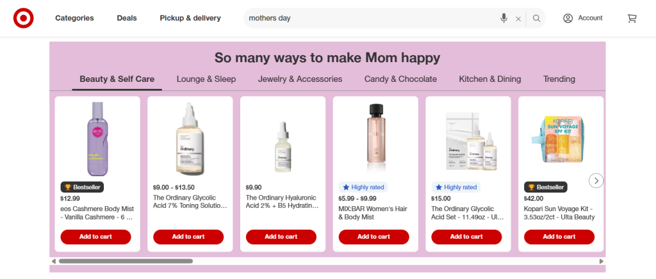Viewport: 656px width, 279px height.
Task: Select the Candy & Chocolate tab
Action: pos(400,79)
